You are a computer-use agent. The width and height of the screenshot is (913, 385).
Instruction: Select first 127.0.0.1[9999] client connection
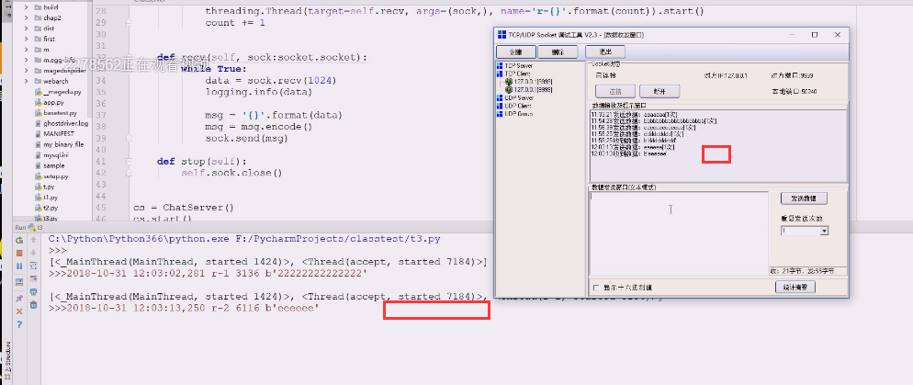click(528, 82)
